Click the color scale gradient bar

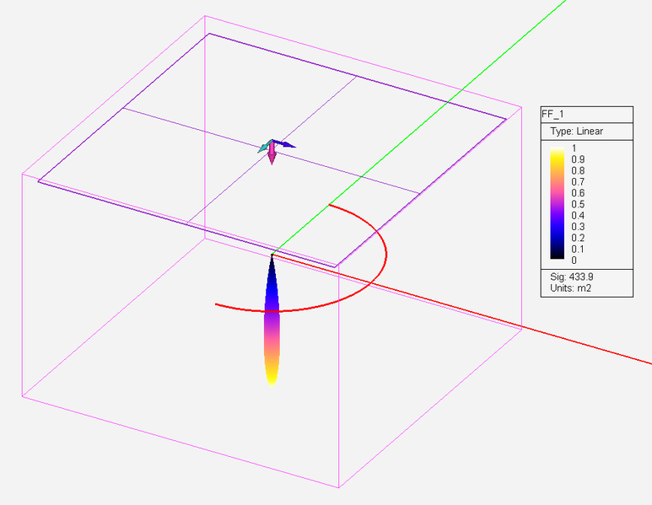[x=558, y=203]
